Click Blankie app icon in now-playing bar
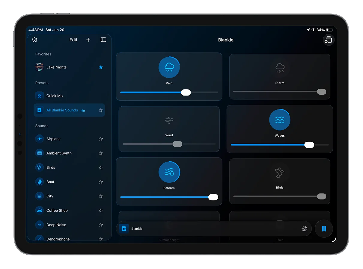Image resolution: width=363 pixels, height=269 pixels. [x=124, y=229]
